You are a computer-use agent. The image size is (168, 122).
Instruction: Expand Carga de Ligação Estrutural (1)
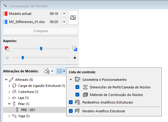[9, 86]
